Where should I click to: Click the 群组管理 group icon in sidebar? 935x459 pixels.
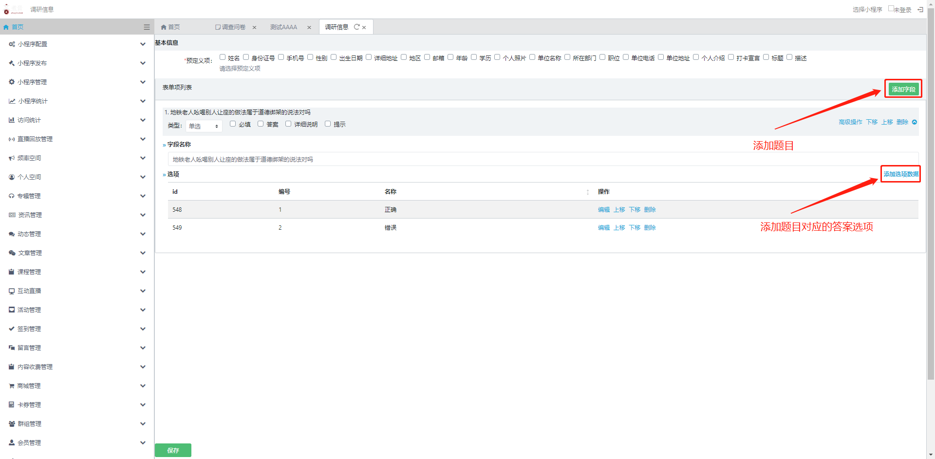point(12,424)
